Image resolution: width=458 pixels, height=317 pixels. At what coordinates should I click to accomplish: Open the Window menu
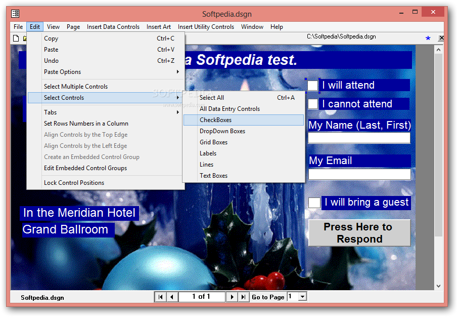pyautogui.click(x=252, y=27)
